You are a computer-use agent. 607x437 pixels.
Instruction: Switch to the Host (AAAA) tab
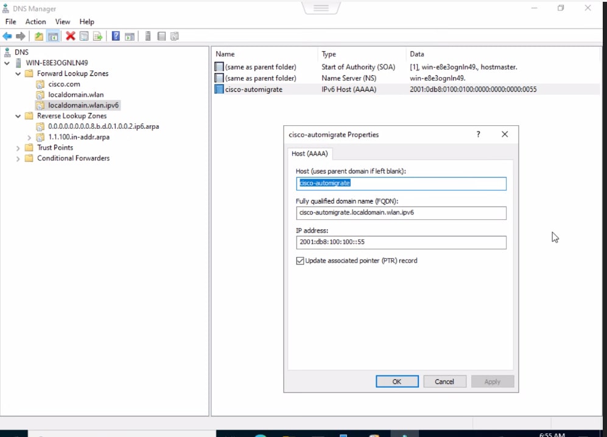(309, 153)
